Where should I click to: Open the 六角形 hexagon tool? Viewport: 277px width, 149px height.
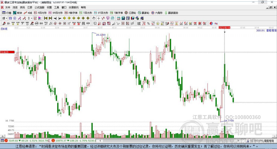coord(157,13)
